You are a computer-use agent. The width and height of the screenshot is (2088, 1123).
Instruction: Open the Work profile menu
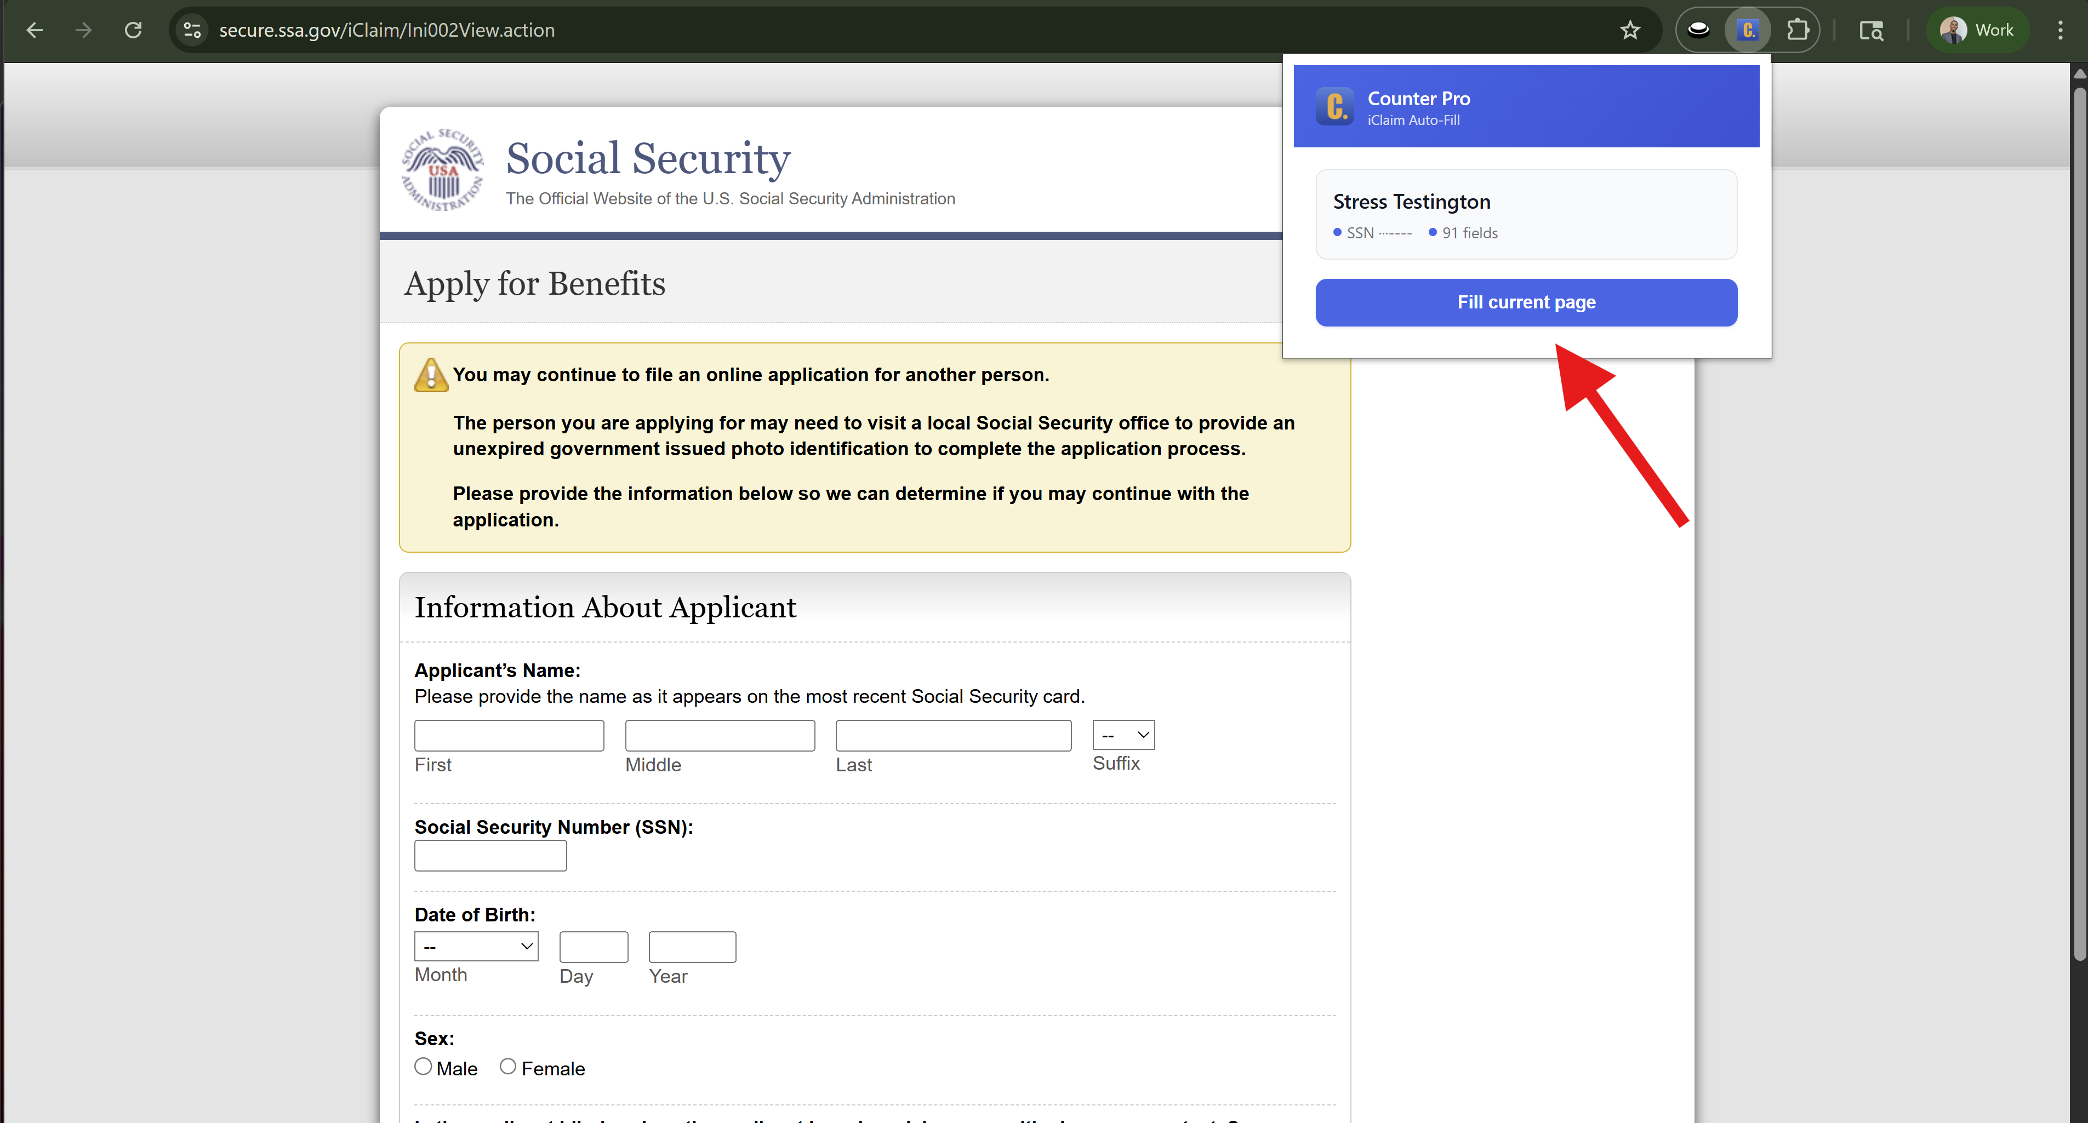point(1978,30)
